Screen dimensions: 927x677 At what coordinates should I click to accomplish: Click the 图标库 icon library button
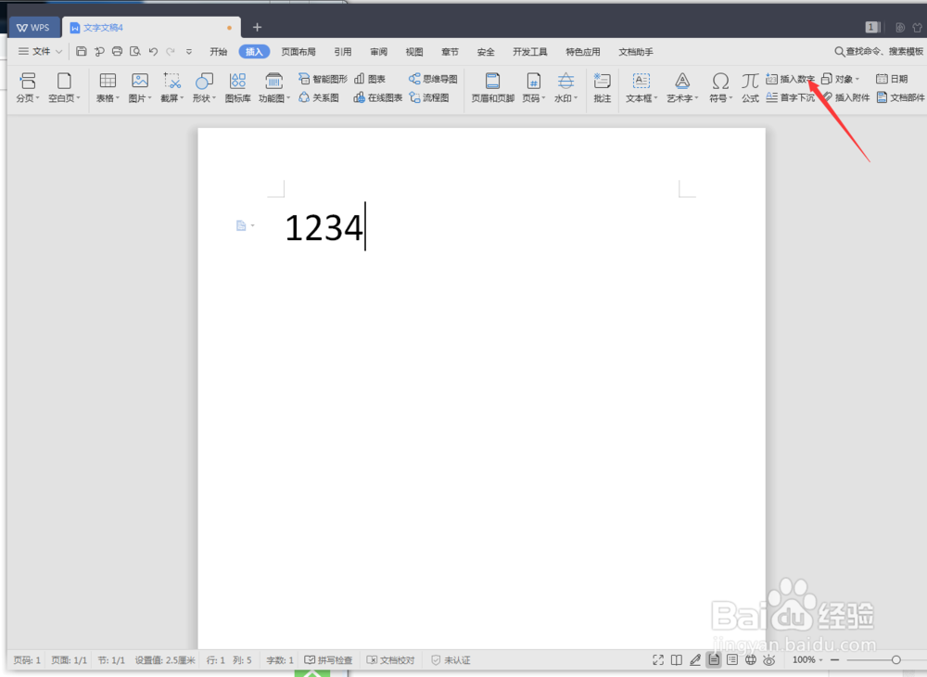click(237, 87)
